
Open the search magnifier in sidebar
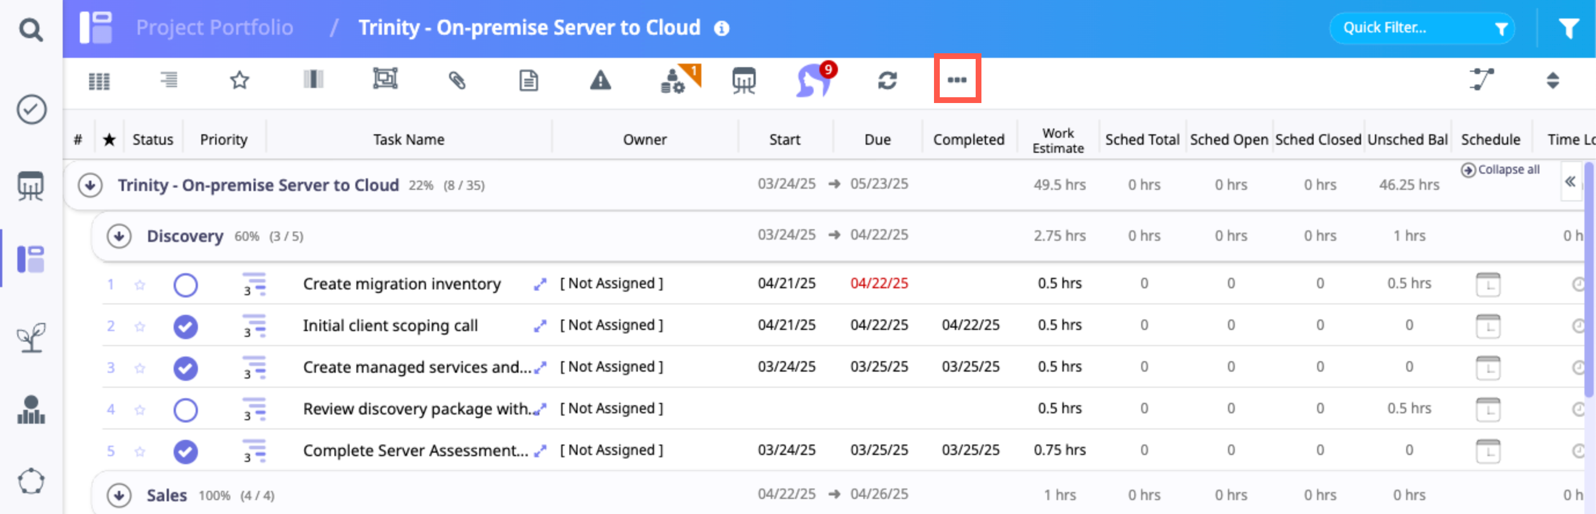30,29
